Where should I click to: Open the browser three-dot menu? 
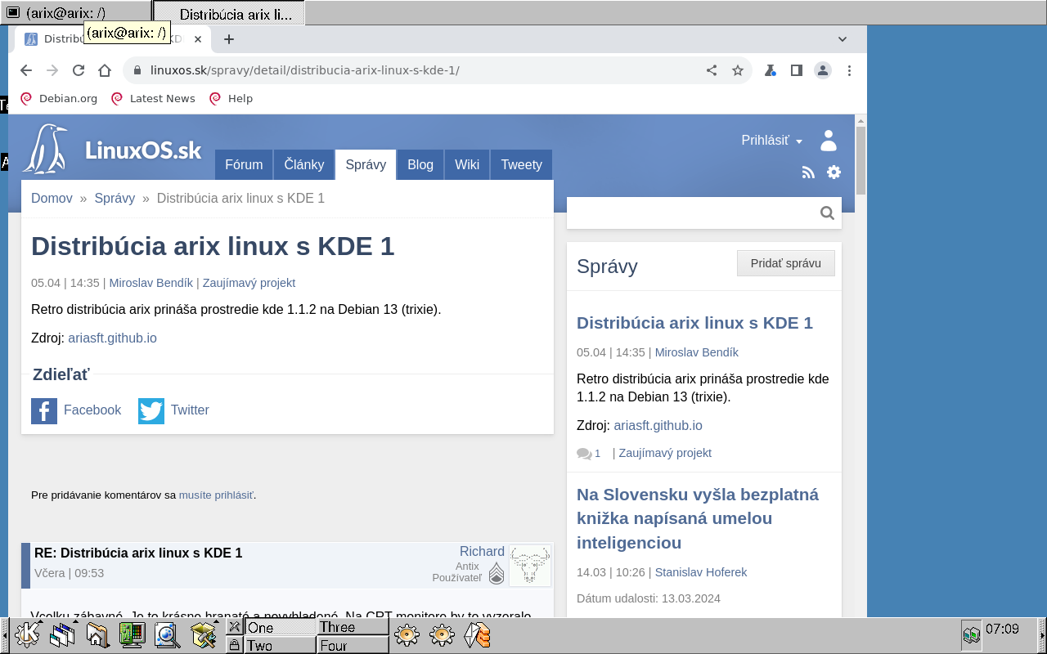pyautogui.click(x=849, y=70)
